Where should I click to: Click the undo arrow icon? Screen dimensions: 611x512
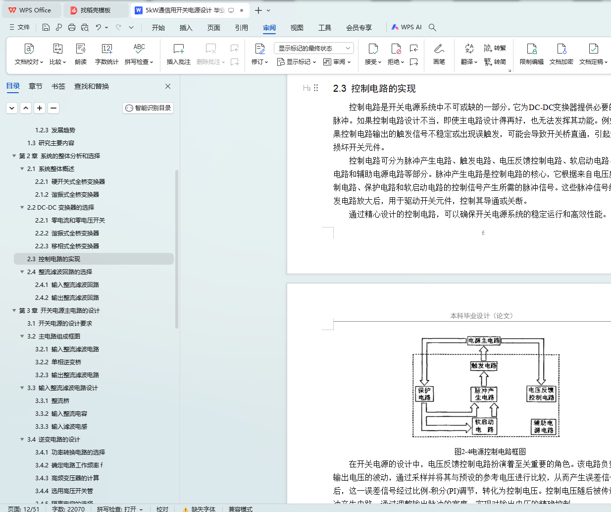(99, 27)
